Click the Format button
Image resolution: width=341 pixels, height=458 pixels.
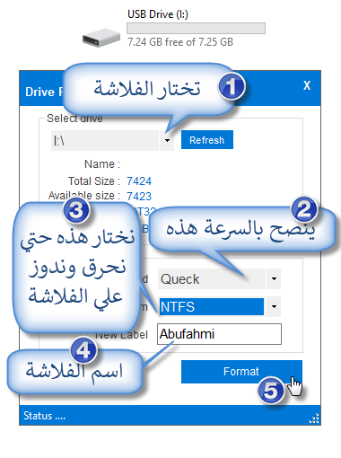point(241,372)
